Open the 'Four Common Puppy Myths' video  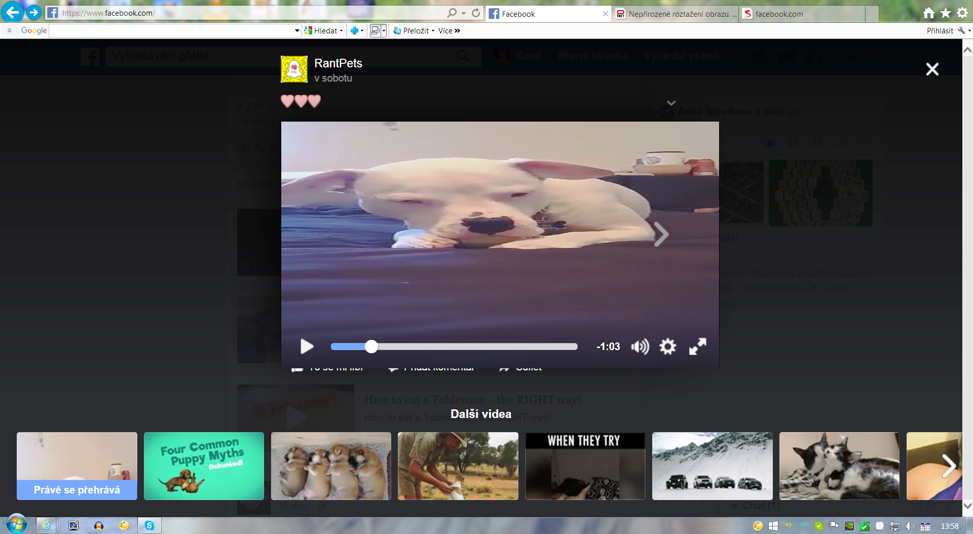tap(204, 466)
